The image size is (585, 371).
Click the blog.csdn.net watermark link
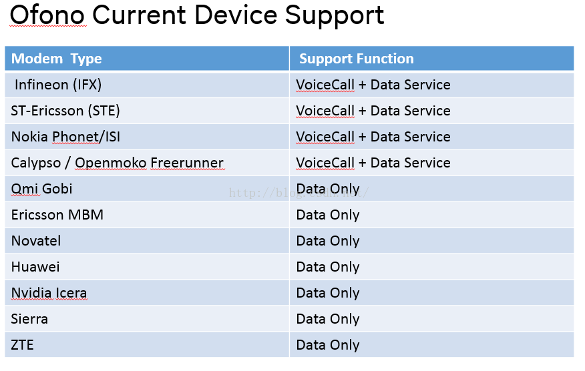(x=299, y=193)
